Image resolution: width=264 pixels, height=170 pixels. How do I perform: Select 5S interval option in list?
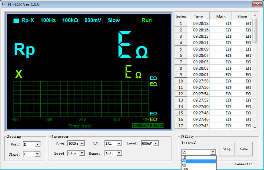(199, 165)
